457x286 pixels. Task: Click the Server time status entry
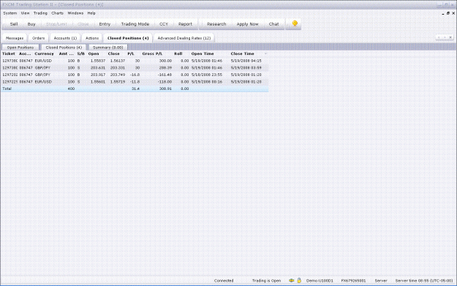[424, 281]
